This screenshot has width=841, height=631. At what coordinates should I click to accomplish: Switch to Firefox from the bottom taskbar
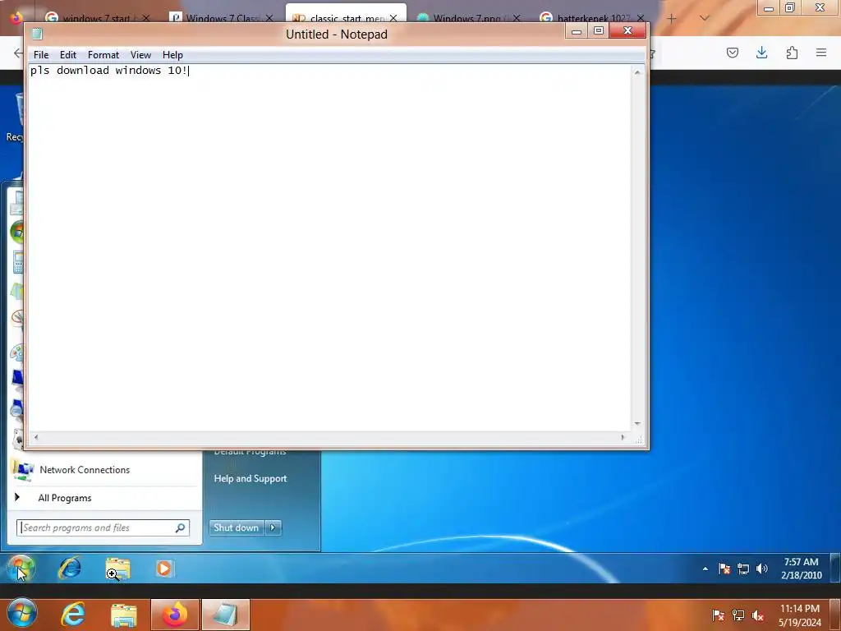click(175, 615)
